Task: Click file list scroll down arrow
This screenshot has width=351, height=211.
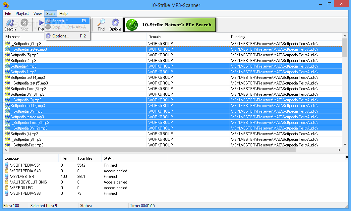Action: click(x=345, y=144)
